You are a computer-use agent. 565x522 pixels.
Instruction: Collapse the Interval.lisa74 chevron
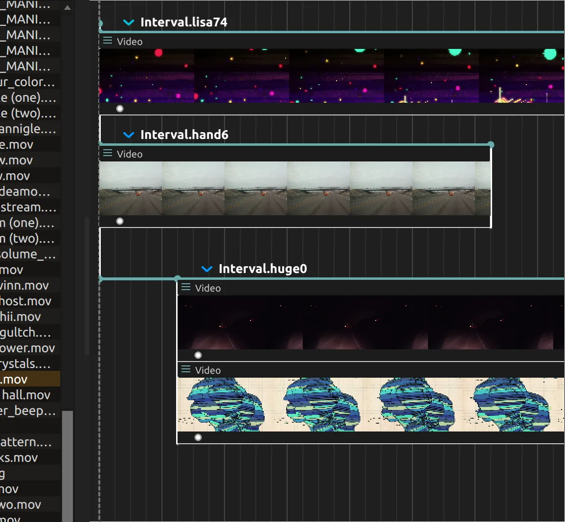129,23
